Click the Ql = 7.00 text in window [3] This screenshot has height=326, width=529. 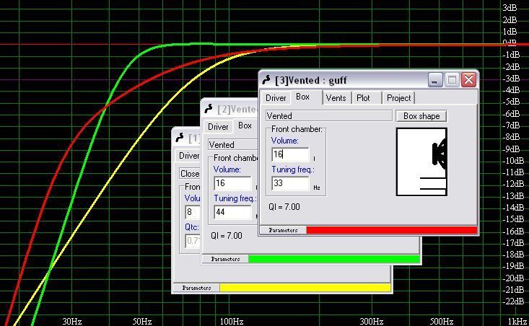(x=284, y=207)
